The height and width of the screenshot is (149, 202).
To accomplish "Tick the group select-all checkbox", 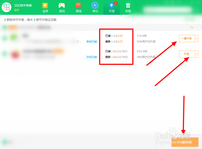I will (5, 27).
